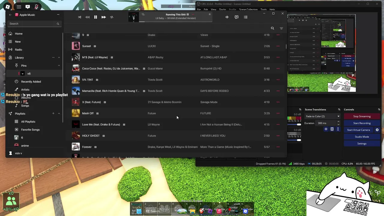Viewport: 384px width, 216px height.
Task: Open the playlist sort options icon
Action: [281, 28]
